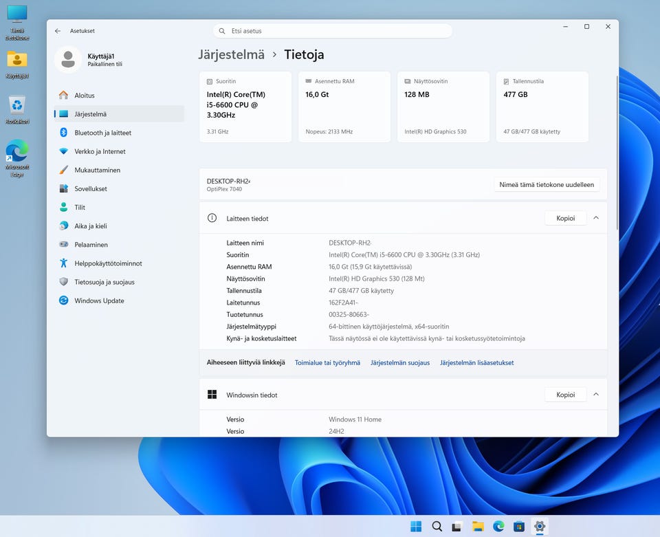Click the Windowsin tiedot logo icon
660x537 pixels.
tap(212, 395)
